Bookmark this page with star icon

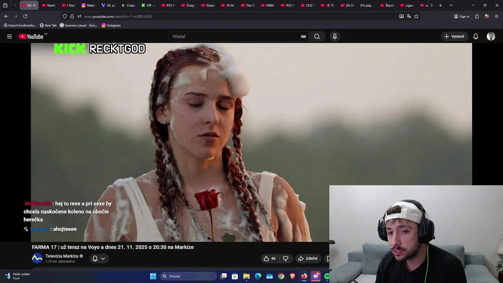pyautogui.click(x=416, y=16)
